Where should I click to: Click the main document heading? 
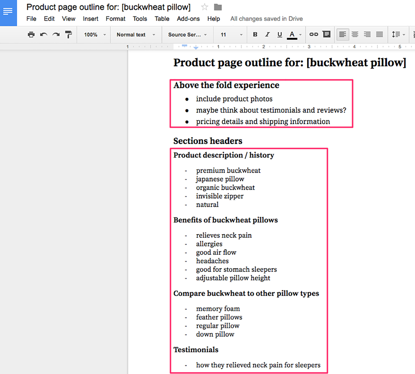[x=290, y=63]
